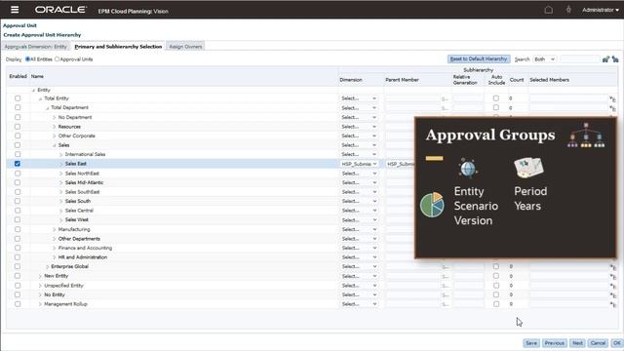Select the All Entities display option
Screen dimensions: 624x351
pyautogui.click(x=28, y=59)
